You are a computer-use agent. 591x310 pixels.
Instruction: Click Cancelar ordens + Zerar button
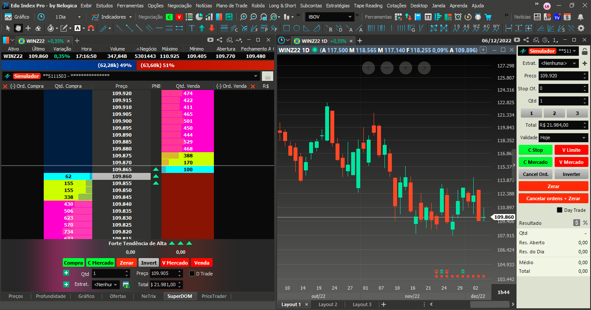553,198
